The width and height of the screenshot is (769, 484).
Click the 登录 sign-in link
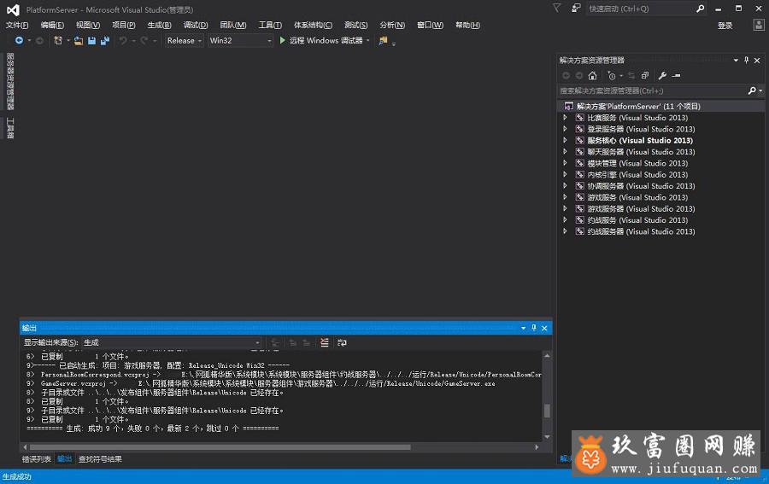point(725,26)
